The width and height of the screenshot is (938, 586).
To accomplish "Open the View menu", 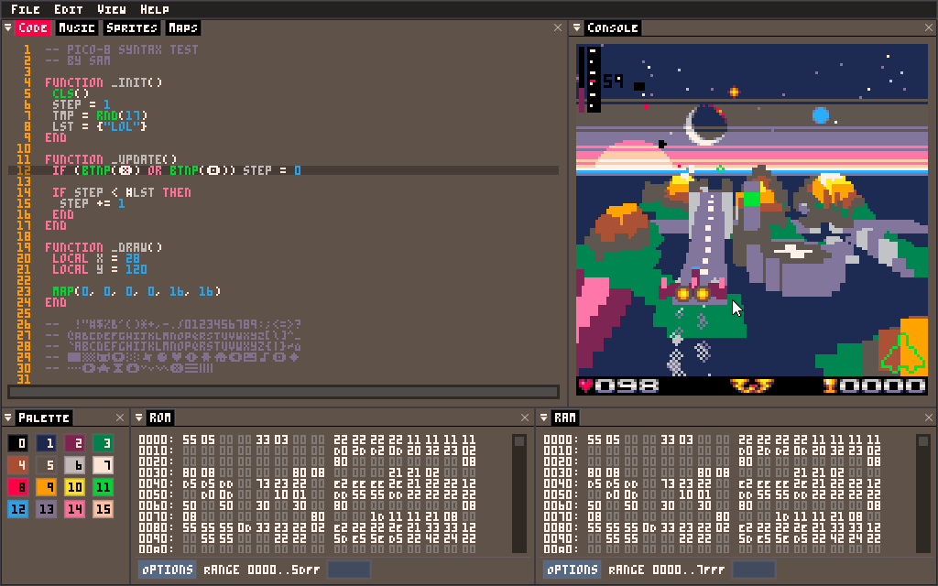I will tap(111, 9).
